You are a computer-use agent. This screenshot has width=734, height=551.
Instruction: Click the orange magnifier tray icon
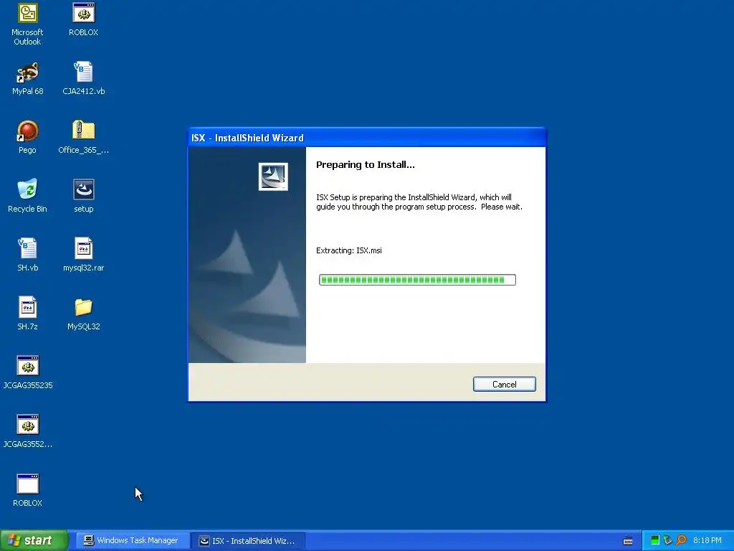pos(681,540)
